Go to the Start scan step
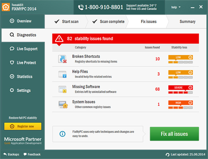The height and width of the screenshot is (159, 208). [66, 22]
